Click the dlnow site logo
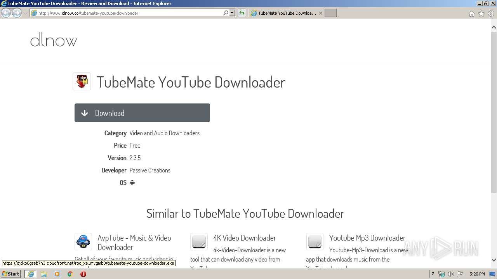 [54, 40]
